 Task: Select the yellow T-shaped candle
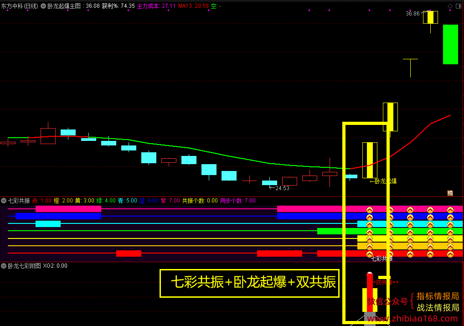tap(410, 68)
